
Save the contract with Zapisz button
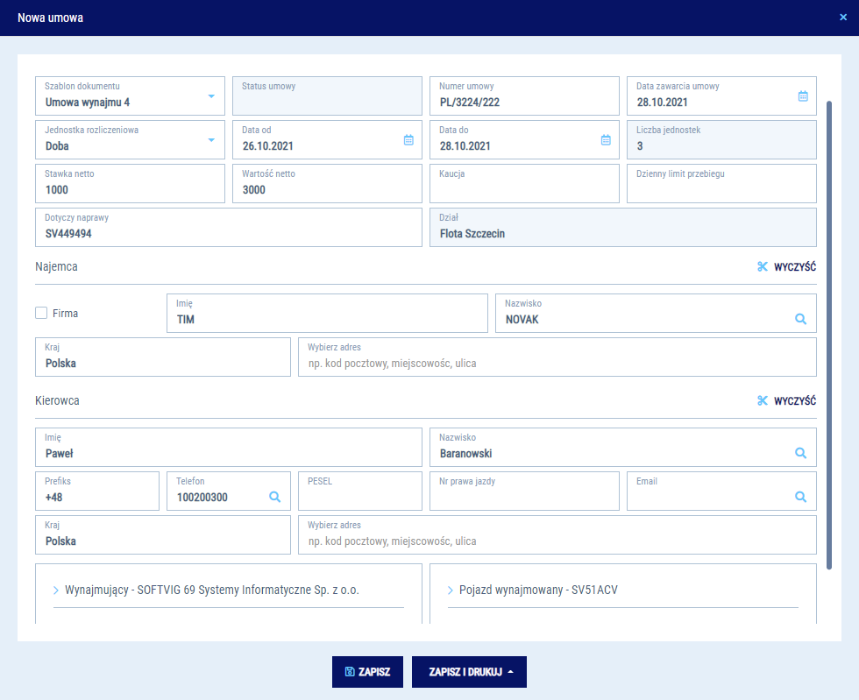point(367,672)
